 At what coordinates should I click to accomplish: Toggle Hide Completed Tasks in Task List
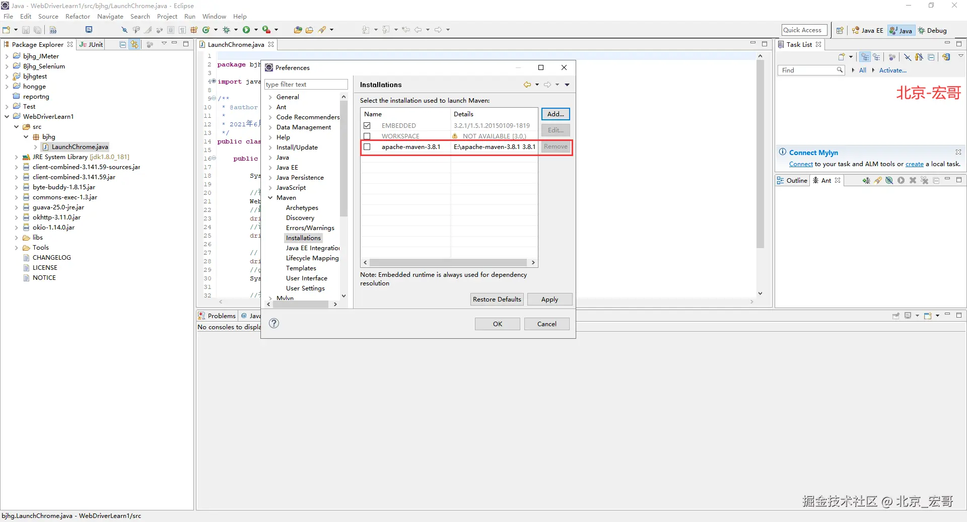[907, 57]
